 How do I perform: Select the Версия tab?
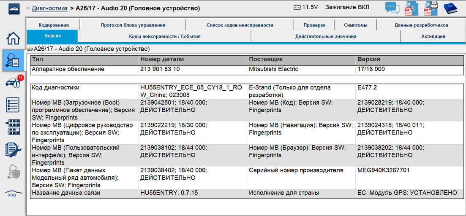point(53,36)
